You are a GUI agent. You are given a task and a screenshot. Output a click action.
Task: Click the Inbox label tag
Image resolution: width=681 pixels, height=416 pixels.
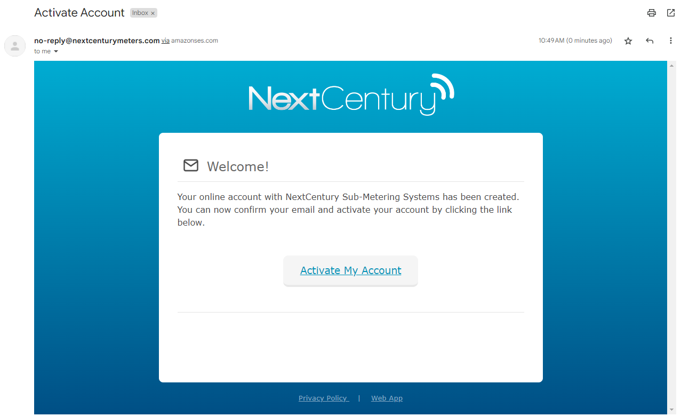pos(143,13)
